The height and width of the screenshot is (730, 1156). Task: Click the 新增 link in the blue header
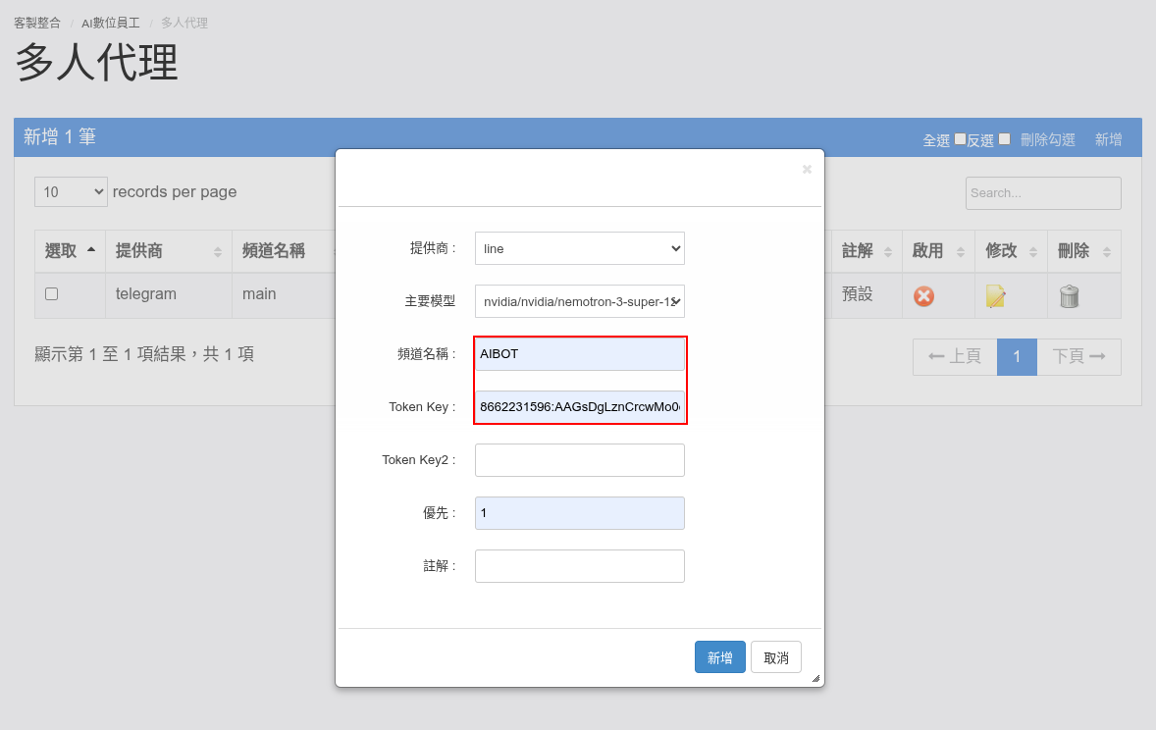[1108, 139]
